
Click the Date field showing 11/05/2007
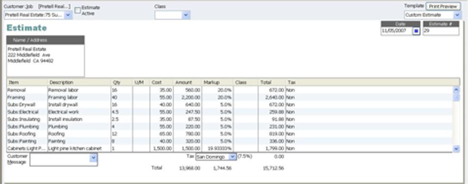tap(397, 31)
